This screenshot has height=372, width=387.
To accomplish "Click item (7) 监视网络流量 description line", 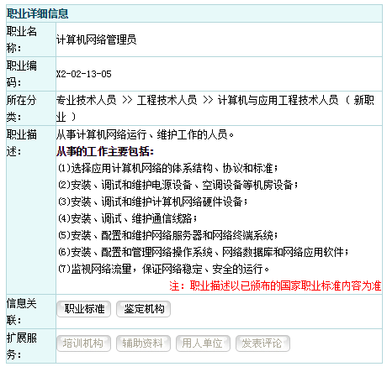I will (163, 269).
